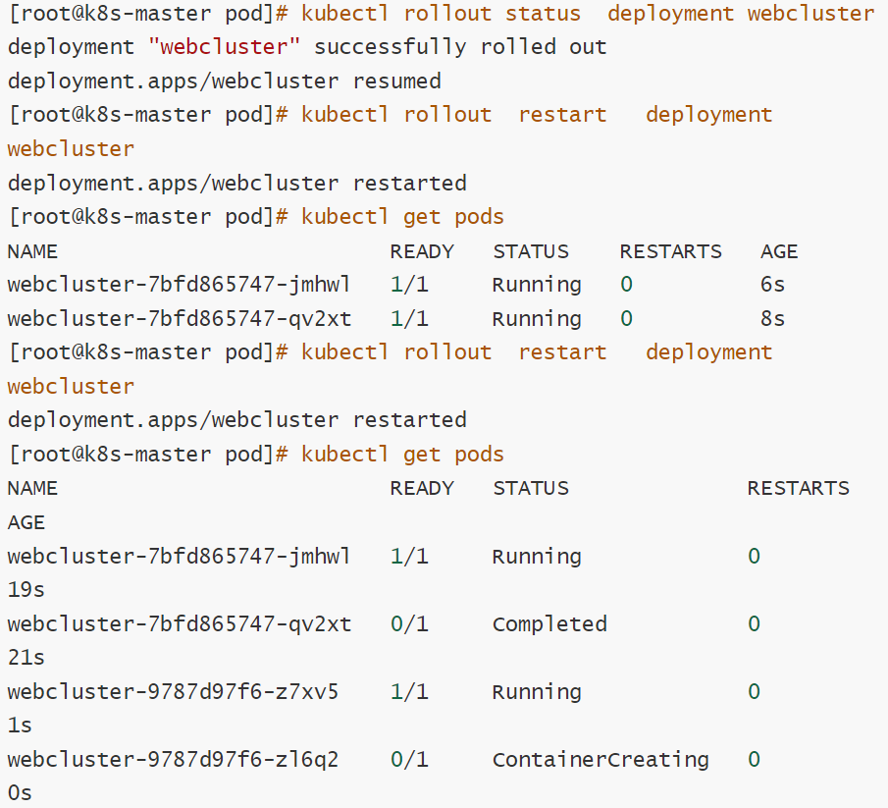Click the '[root@k8s-master pod]#' prompt of status command
The image size is (888, 808).
coord(148,14)
